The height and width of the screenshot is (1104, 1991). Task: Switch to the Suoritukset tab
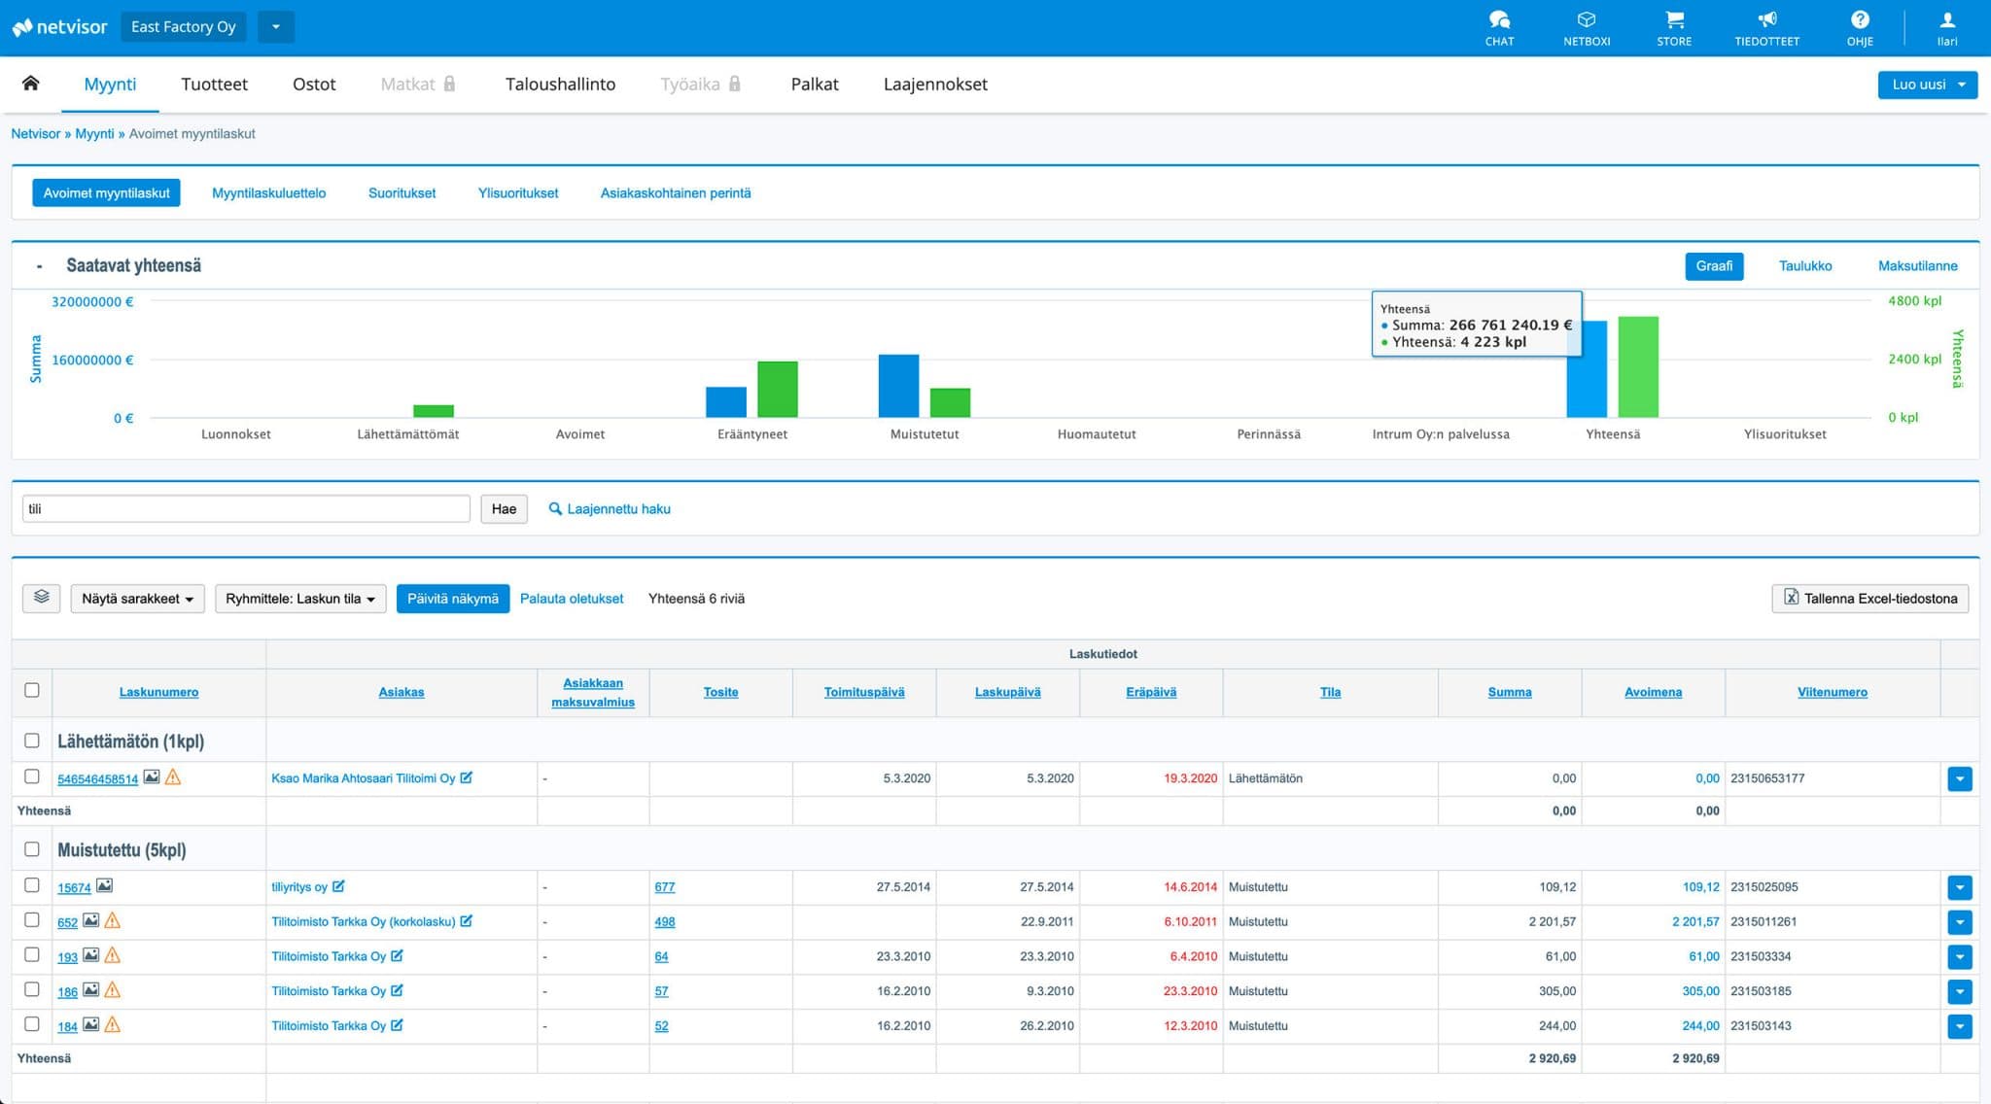point(402,193)
